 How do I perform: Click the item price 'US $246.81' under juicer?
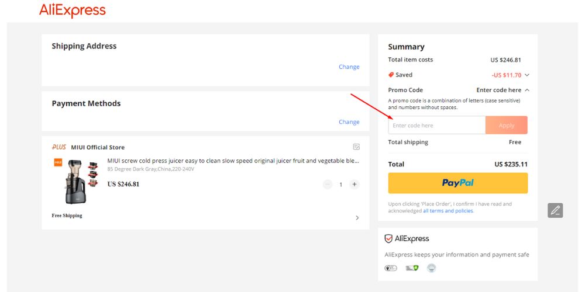point(123,184)
